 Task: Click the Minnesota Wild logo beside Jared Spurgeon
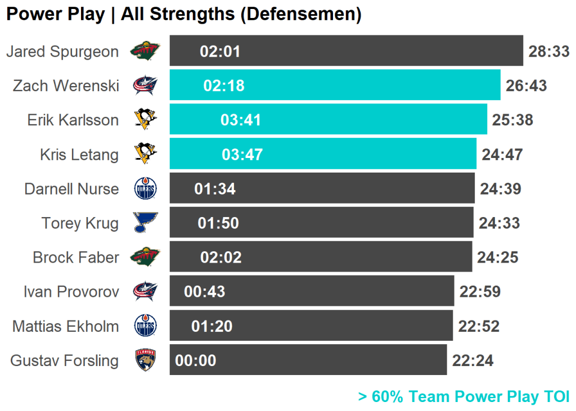tap(145, 52)
